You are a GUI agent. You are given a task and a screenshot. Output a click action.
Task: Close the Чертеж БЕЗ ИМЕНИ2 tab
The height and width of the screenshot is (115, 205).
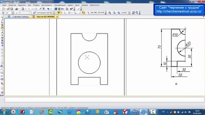(57, 17)
